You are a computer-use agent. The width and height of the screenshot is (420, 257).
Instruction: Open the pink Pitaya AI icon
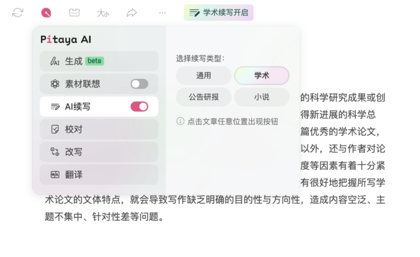pyautogui.click(x=46, y=13)
